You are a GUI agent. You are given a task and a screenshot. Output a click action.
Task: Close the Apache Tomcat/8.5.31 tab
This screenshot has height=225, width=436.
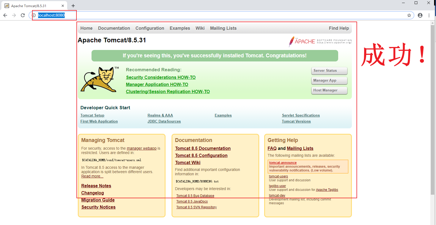[x=62, y=6]
